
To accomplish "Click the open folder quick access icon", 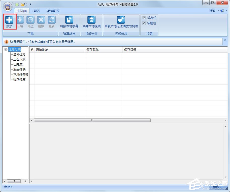I will pyautogui.click(x=23, y=5).
